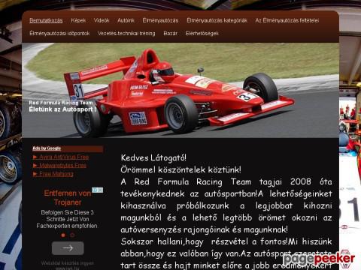
Task: Go to the Képek page
Action: click(78, 20)
